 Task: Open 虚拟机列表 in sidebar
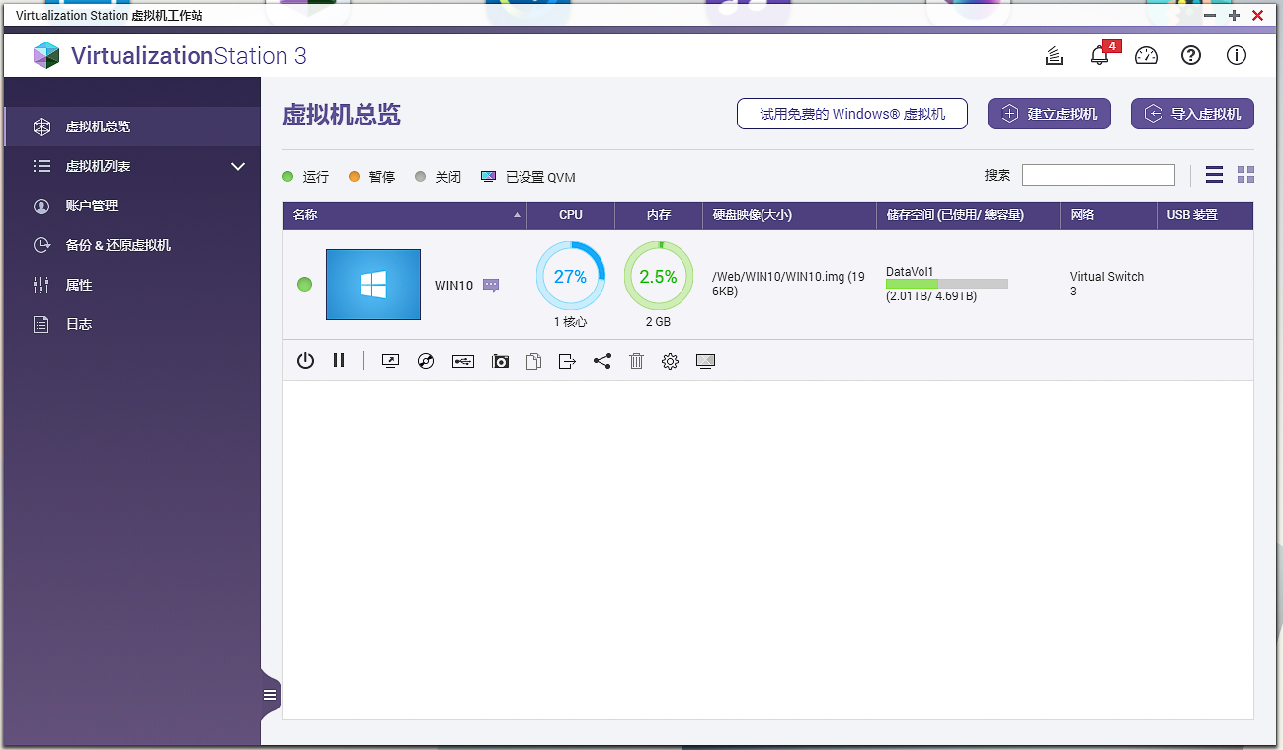click(x=132, y=166)
